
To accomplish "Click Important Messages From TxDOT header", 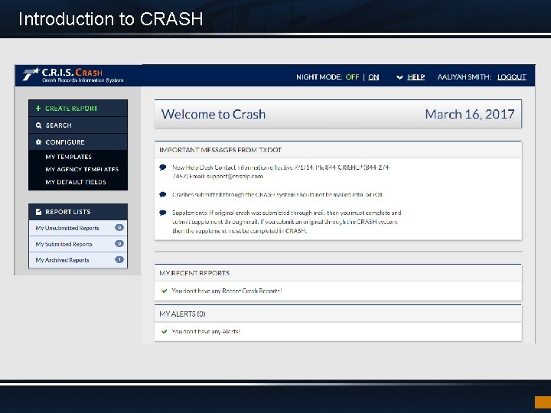I will [220, 150].
